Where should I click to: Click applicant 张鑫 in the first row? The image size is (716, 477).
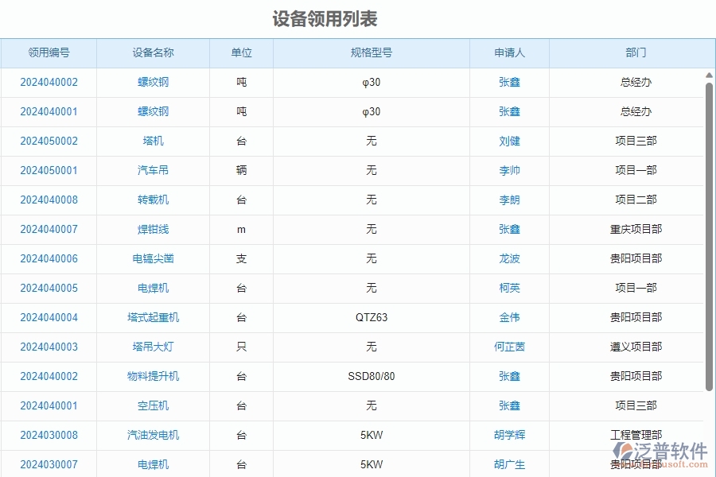(508, 82)
